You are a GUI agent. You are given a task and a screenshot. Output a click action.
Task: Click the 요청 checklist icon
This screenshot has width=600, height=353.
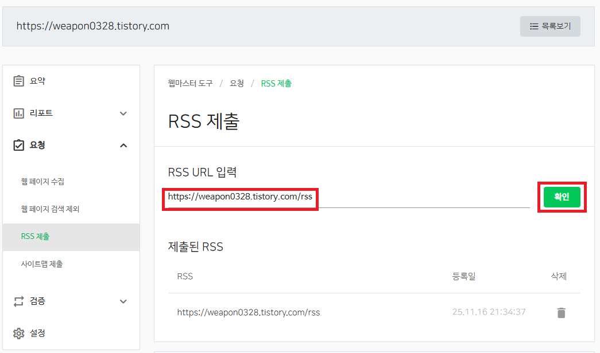18,145
